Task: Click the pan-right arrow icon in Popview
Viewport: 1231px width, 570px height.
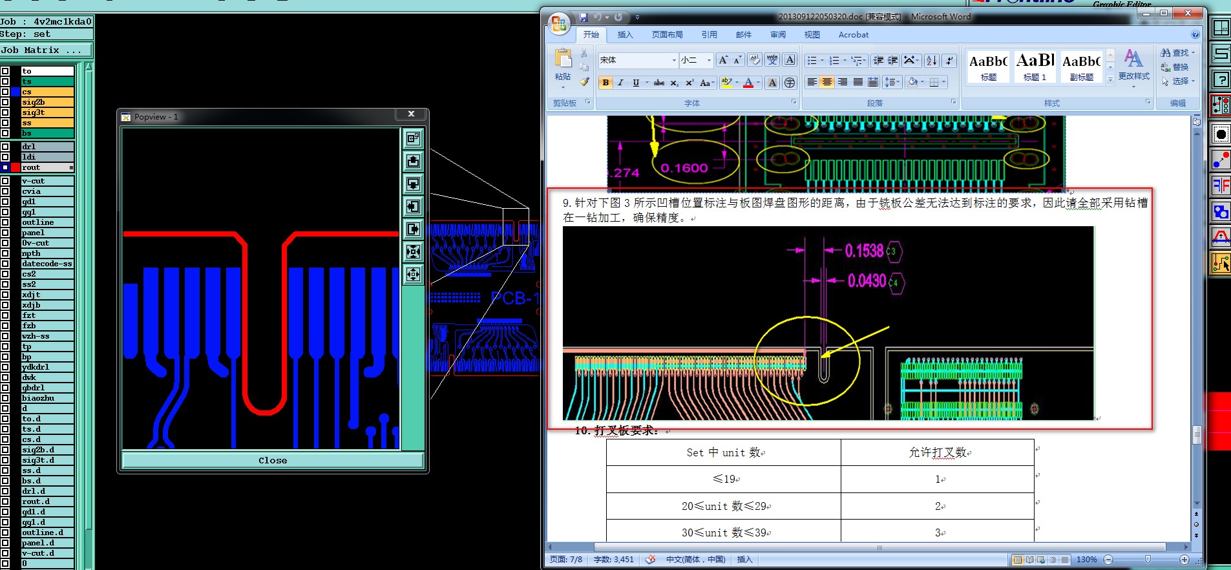Action: [413, 229]
